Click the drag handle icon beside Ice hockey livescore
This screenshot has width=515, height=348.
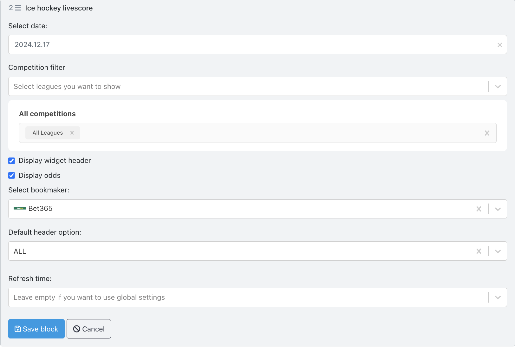(x=18, y=8)
